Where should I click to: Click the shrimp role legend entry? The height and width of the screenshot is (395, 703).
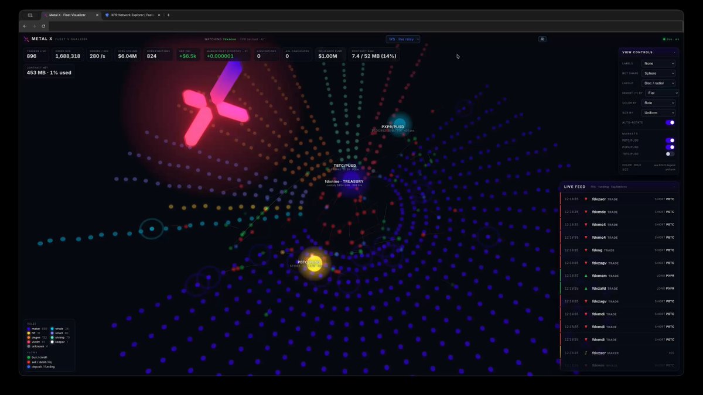pos(60,338)
